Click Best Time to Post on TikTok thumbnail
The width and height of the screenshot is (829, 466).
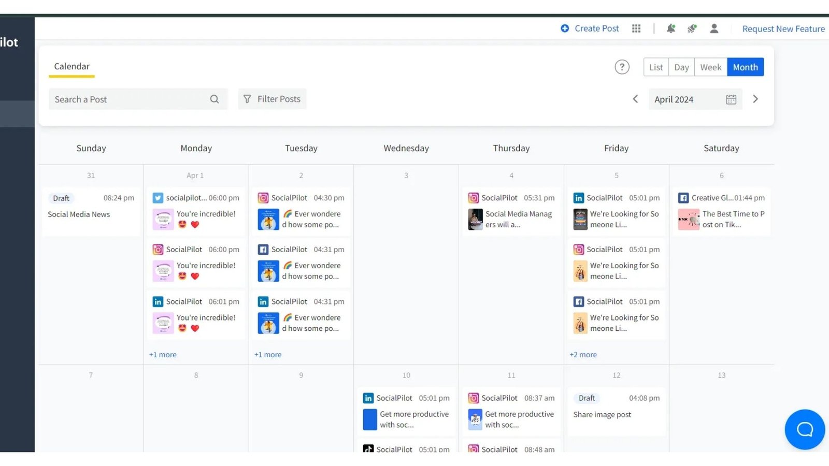coord(689,220)
